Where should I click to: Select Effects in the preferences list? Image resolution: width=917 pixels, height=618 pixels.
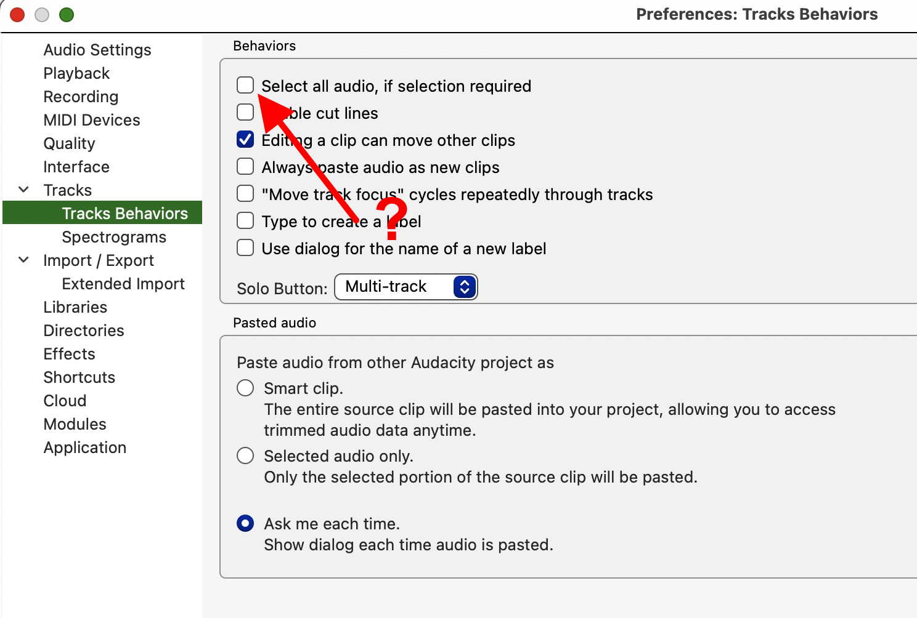(69, 354)
